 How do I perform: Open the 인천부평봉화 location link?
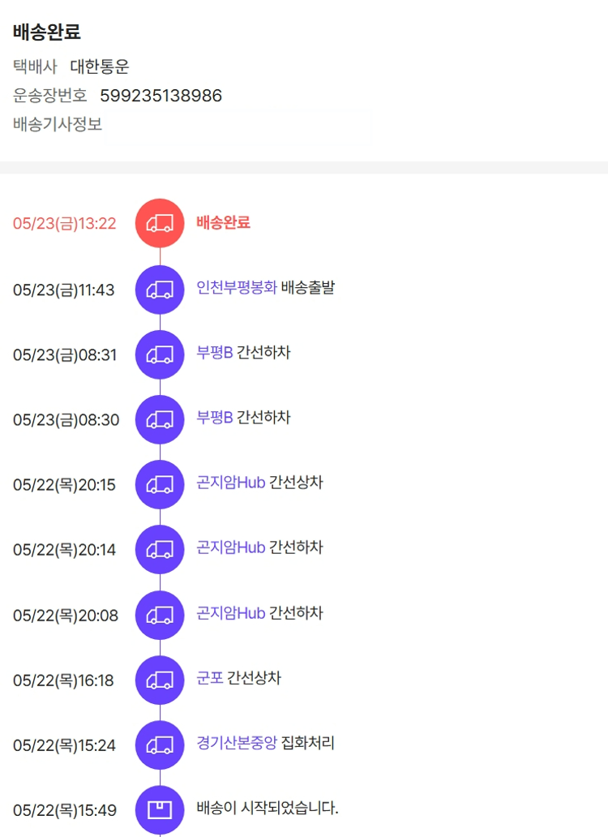237,288
